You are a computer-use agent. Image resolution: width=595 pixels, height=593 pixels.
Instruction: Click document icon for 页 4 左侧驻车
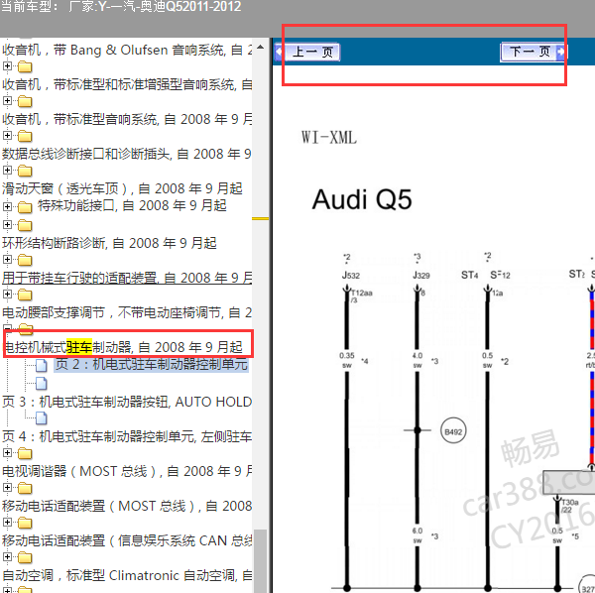coord(42,418)
